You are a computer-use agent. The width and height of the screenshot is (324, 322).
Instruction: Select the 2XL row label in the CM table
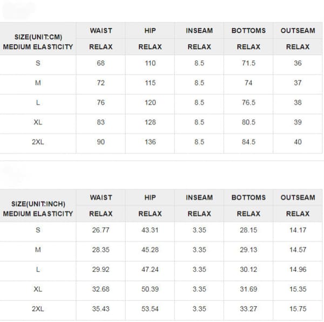pos(38,142)
